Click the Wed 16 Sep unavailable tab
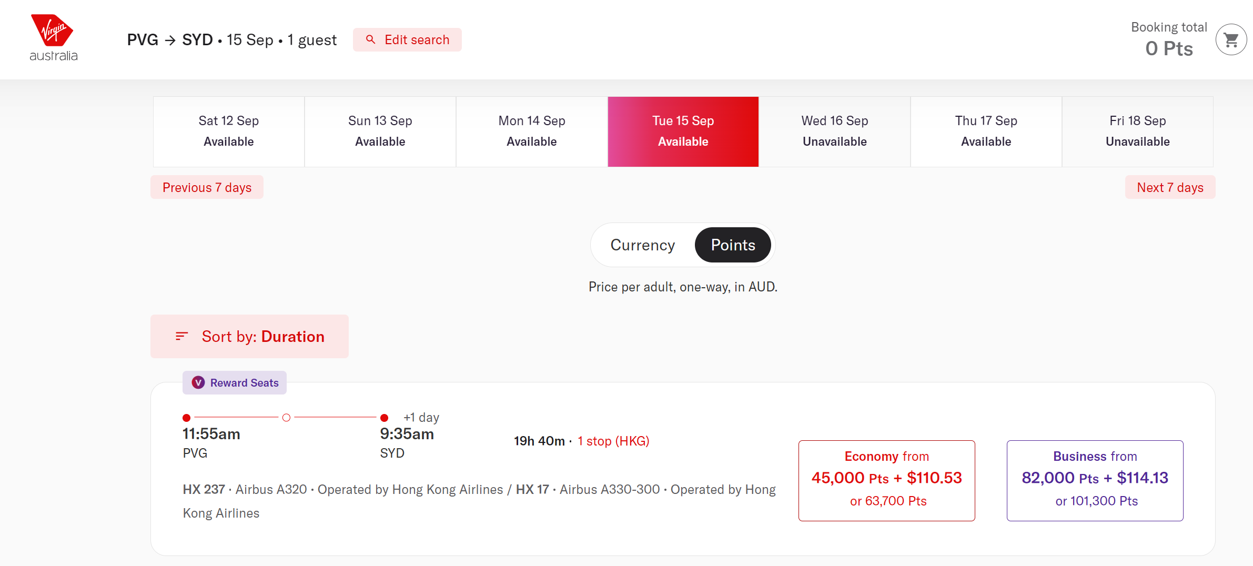 (x=835, y=132)
